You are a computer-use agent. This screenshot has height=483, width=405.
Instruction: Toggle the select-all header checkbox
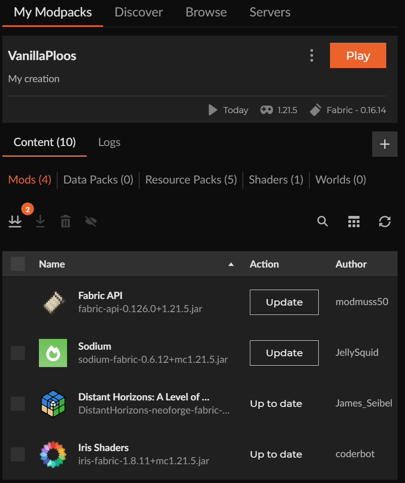coord(18,264)
